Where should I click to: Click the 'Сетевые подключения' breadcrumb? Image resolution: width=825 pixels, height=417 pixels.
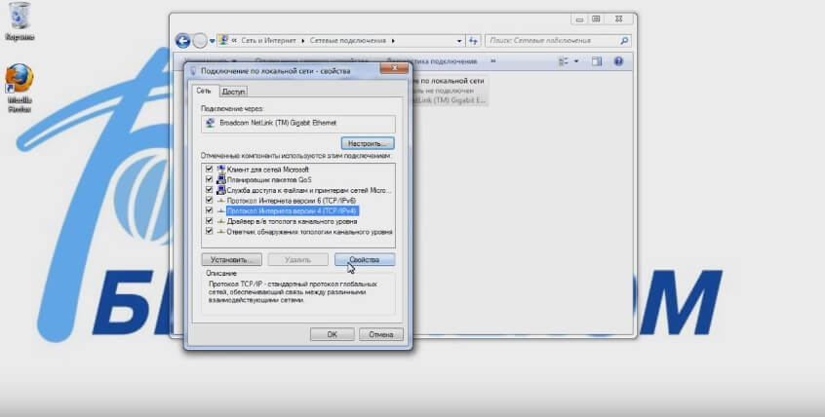tap(348, 41)
